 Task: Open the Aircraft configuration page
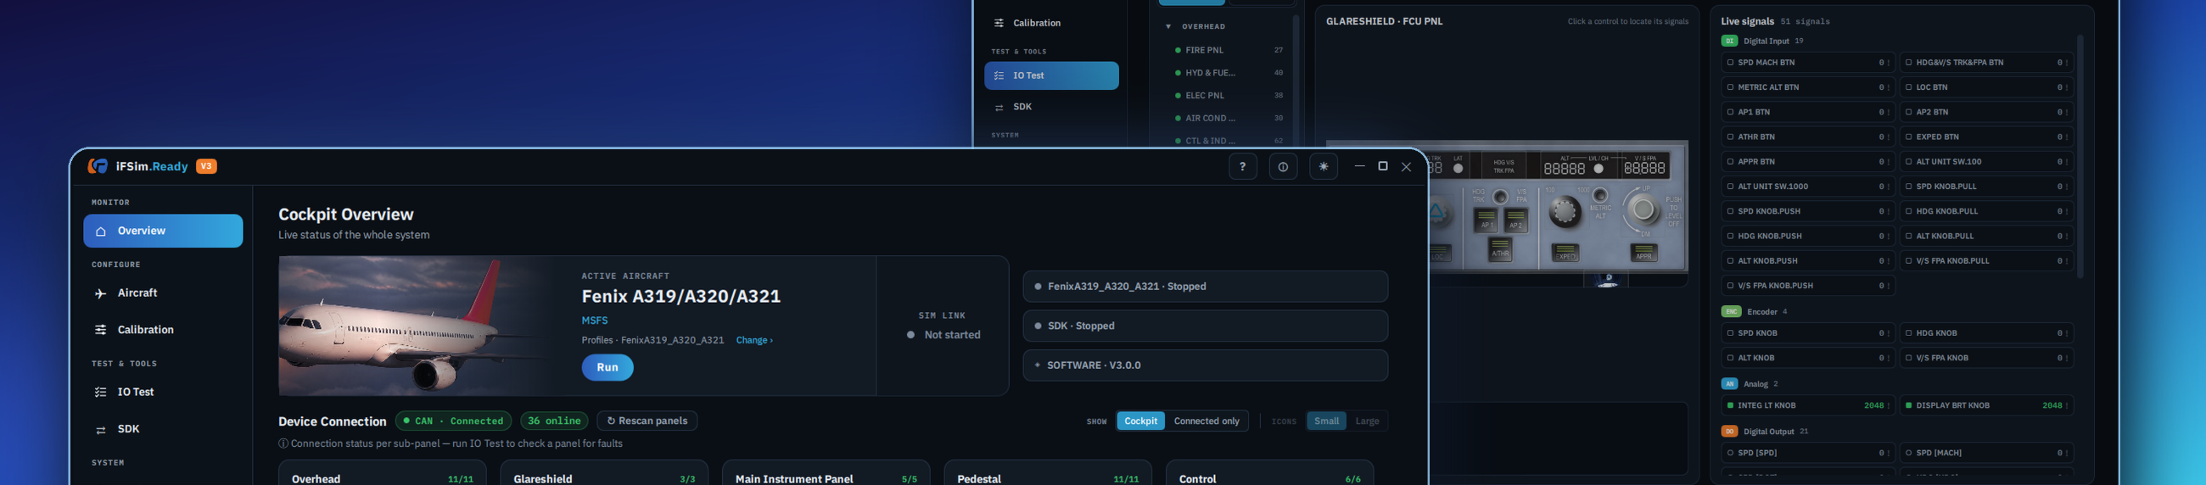point(163,293)
